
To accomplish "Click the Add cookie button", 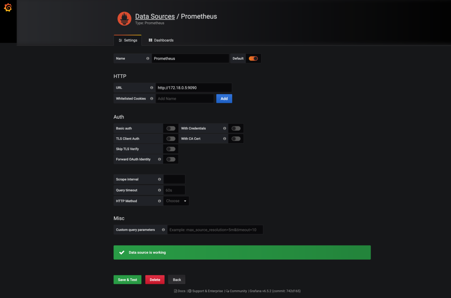I will click(224, 98).
